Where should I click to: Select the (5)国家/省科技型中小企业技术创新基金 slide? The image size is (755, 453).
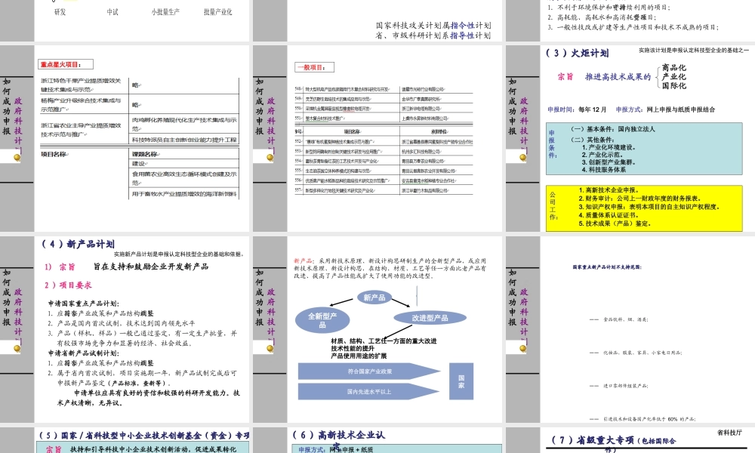pyautogui.click(x=125, y=440)
